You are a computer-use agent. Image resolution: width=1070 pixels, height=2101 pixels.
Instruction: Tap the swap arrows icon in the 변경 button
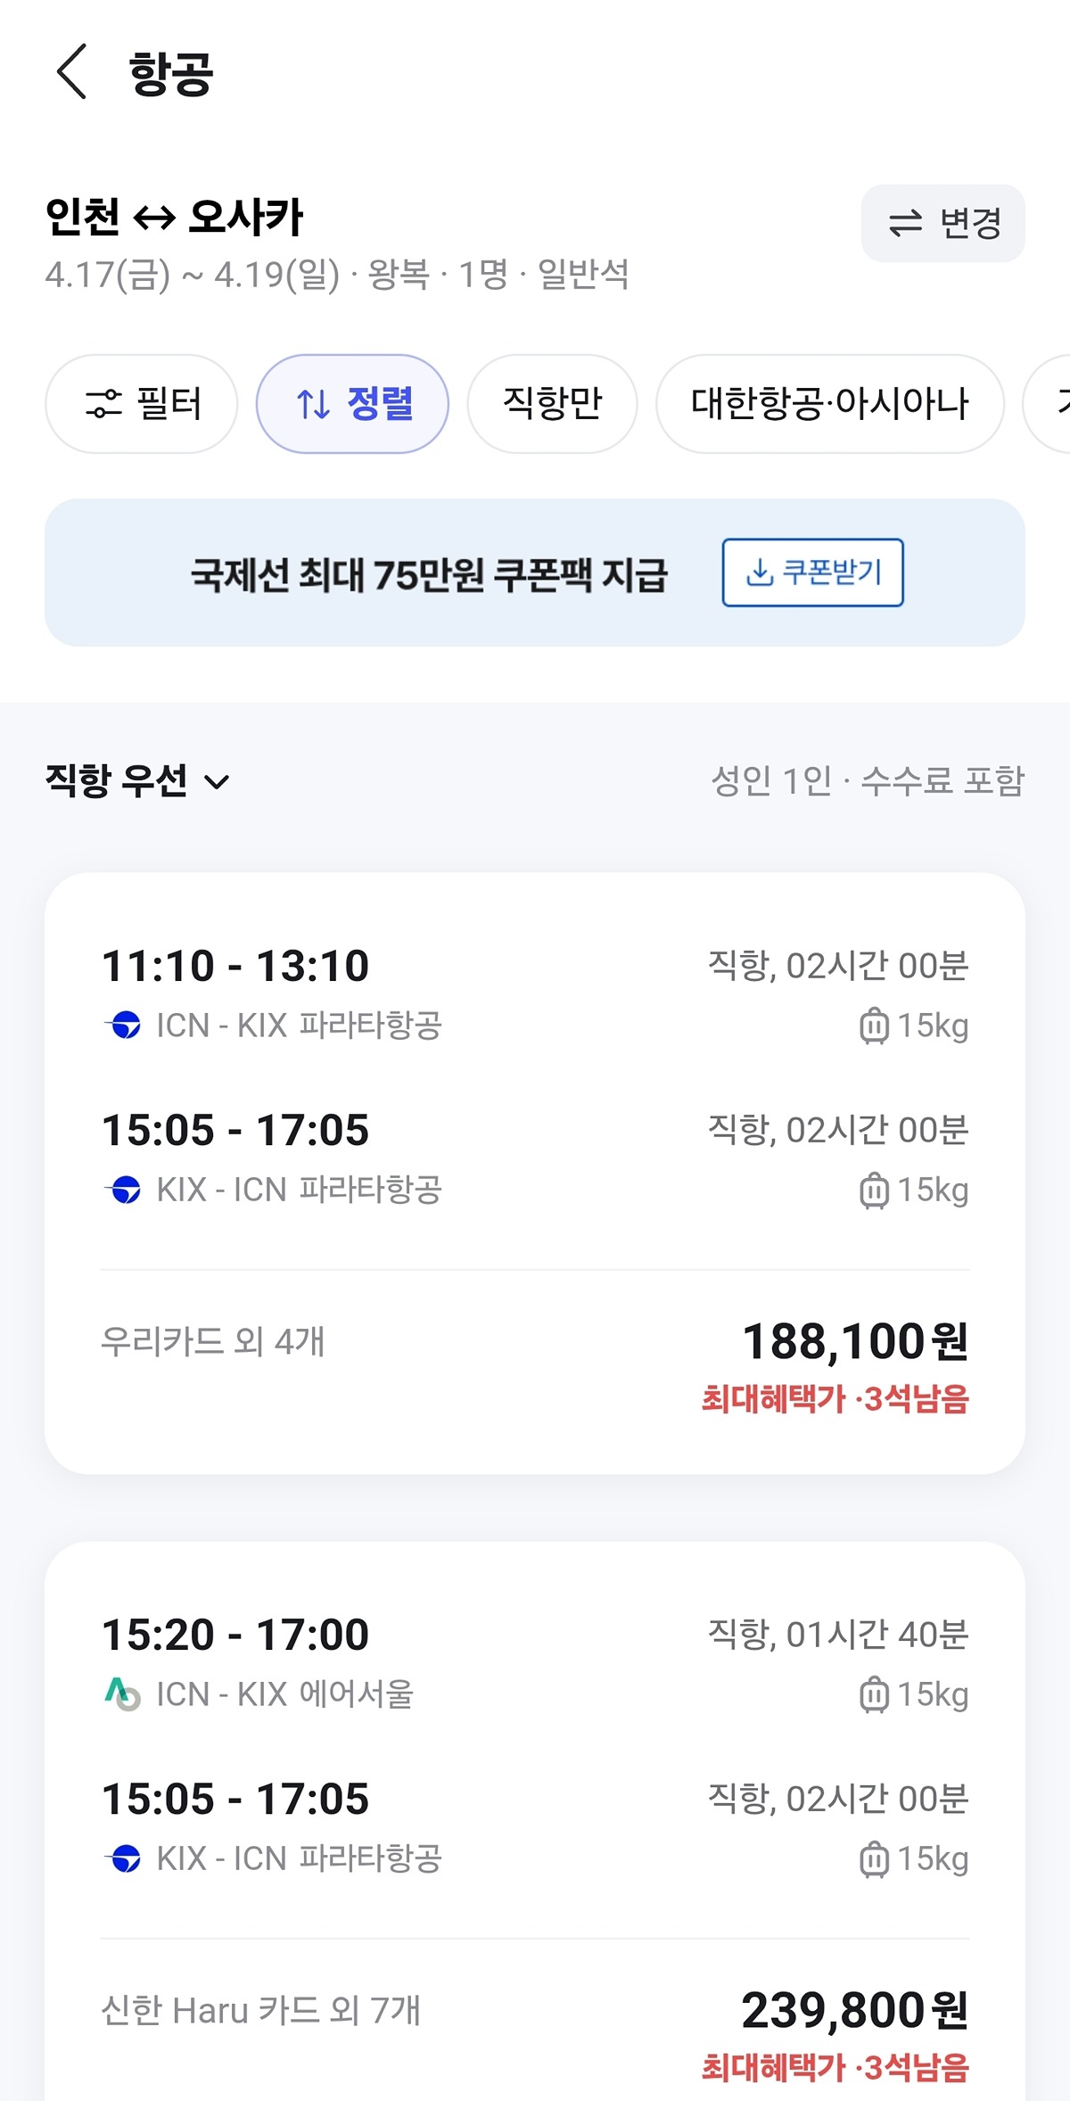[906, 223]
